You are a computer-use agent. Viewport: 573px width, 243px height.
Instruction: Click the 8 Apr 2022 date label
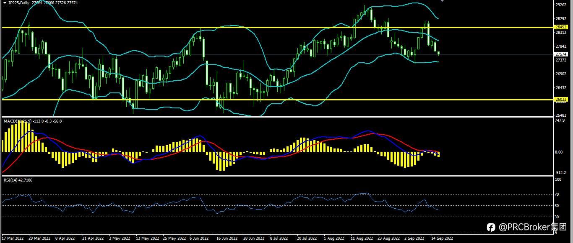(65, 238)
